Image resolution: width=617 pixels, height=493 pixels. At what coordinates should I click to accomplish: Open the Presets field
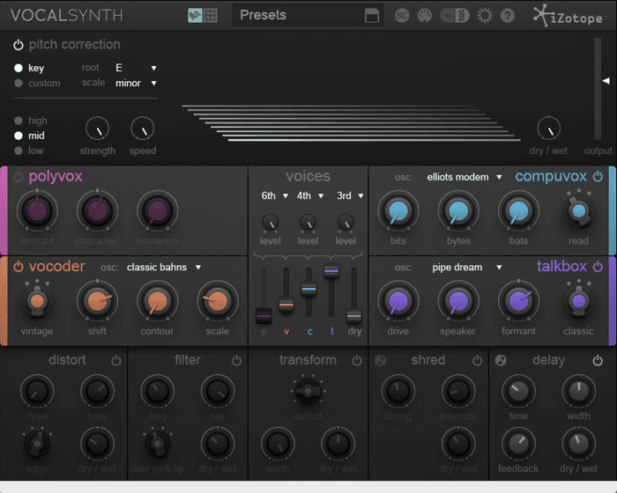(308, 15)
